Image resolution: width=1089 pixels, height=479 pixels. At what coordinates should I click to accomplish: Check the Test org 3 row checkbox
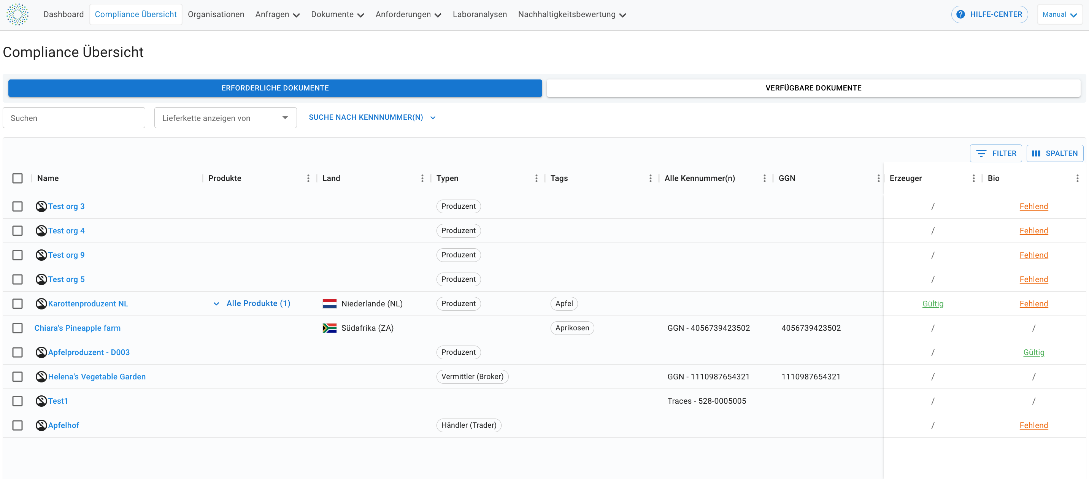point(17,206)
